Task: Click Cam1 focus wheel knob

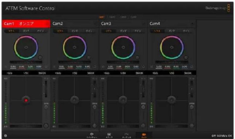Action: coord(46,107)
